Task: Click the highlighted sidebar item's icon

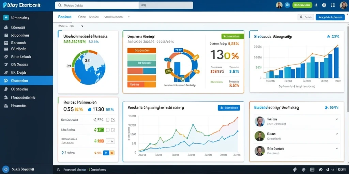Action: point(6,81)
